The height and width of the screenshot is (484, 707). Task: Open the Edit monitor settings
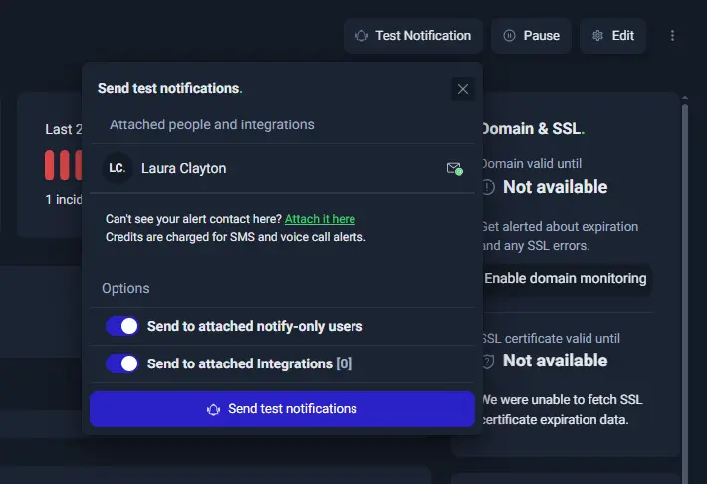point(612,36)
